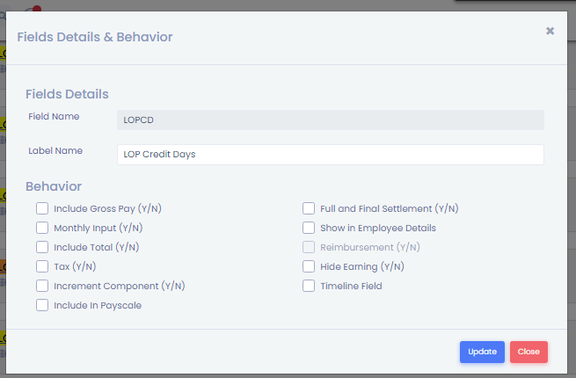Image resolution: width=576 pixels, height=378 pixels.
Task: Tick the Hide Earning checkbox
Action: [309, 266]
